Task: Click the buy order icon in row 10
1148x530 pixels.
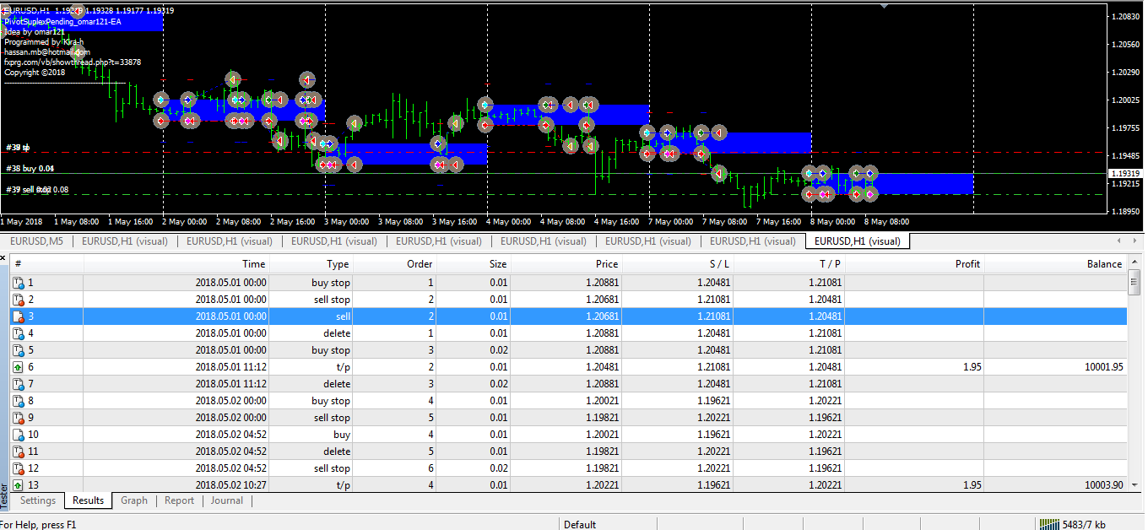Action: click(x=19, y=435)
